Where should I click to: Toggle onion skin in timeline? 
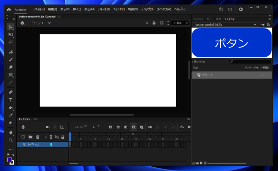(150, 127)
